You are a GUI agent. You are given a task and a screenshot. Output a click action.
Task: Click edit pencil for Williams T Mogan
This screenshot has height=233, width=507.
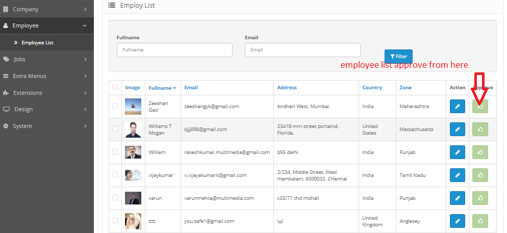tap(457, 130)
